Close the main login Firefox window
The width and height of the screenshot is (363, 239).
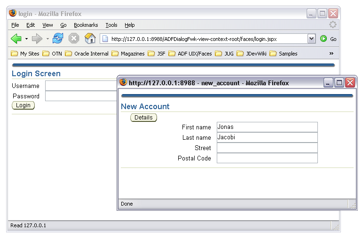(x=333, y=14)
